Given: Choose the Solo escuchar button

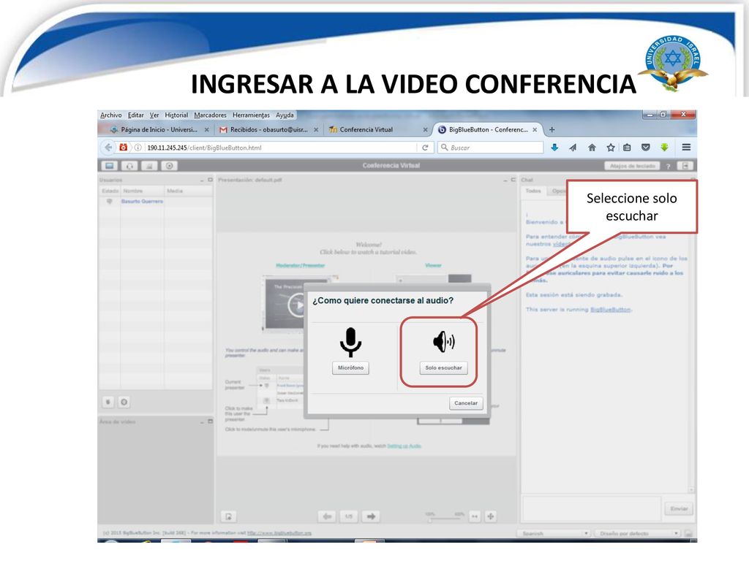Looking at the screenshot, I should point(443,368).
